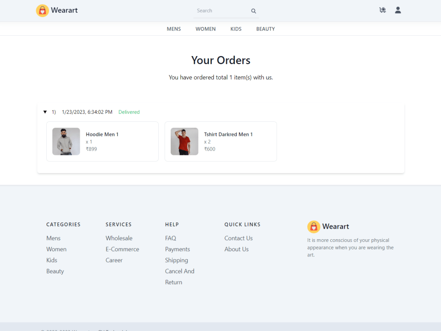Open the MENS menu item
Image resolution: width=441 pixels, height=331 pixels.
(x=174, y=29)
